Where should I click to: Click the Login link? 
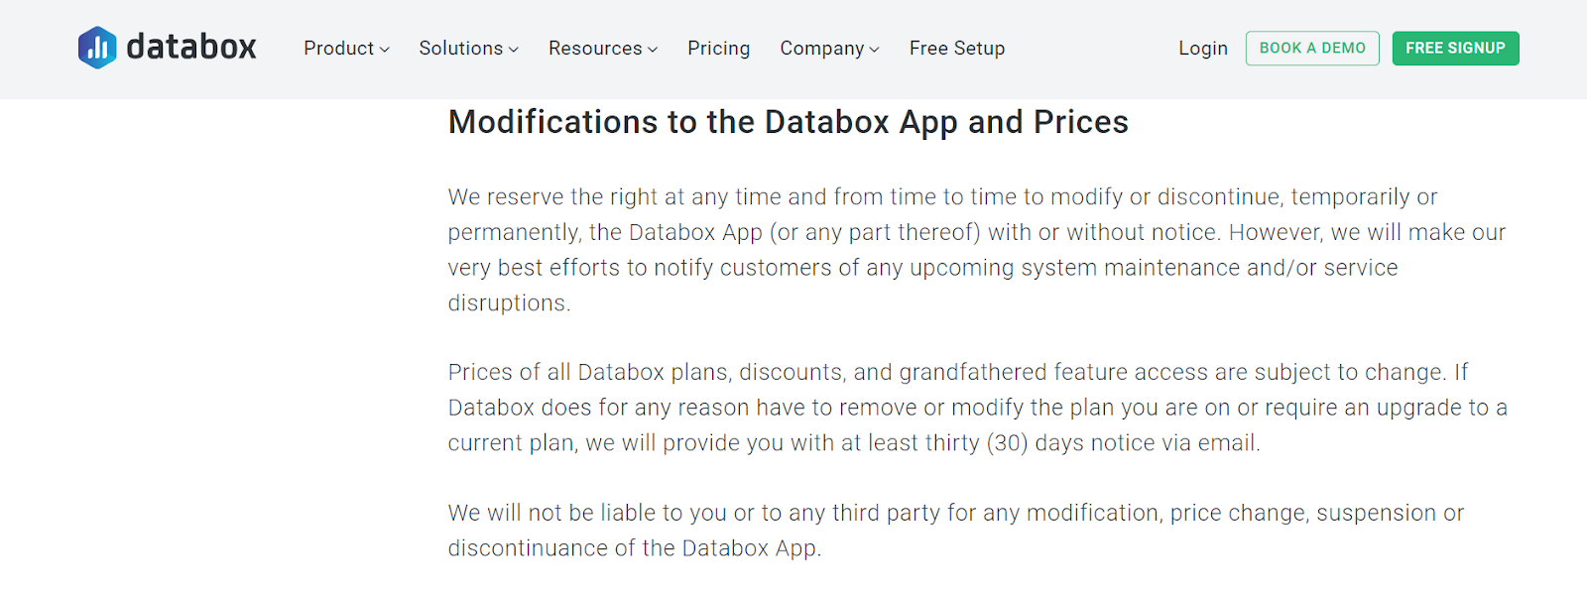pos(1202,49)
